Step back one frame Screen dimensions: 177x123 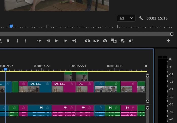click(x=48, y=41)
